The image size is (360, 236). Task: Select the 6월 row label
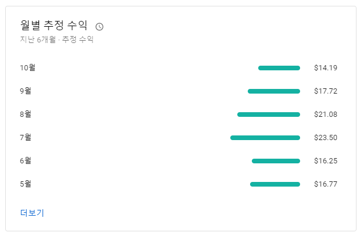pos(26,161)
